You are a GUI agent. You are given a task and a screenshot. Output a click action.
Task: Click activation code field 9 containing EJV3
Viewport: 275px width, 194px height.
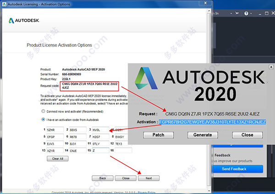(55, 144)
